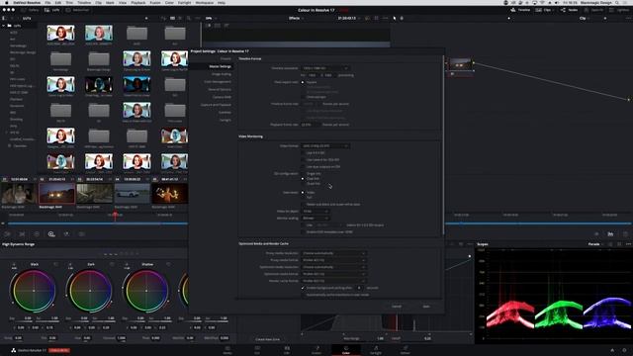633x356 pixels.
Task: Open General Options settings tab
Action: (x=220, y=89)
